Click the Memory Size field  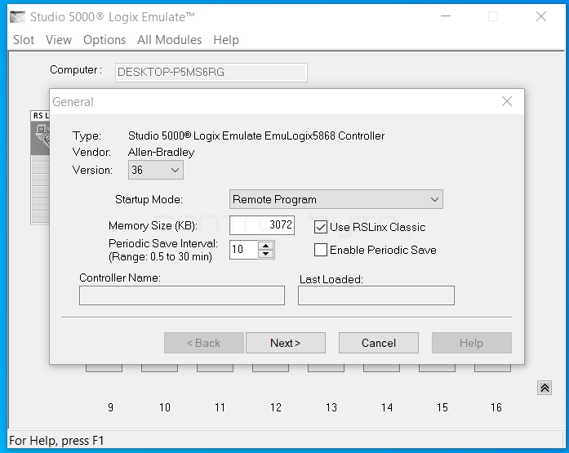pyautogui.click(x=261, y=225)
